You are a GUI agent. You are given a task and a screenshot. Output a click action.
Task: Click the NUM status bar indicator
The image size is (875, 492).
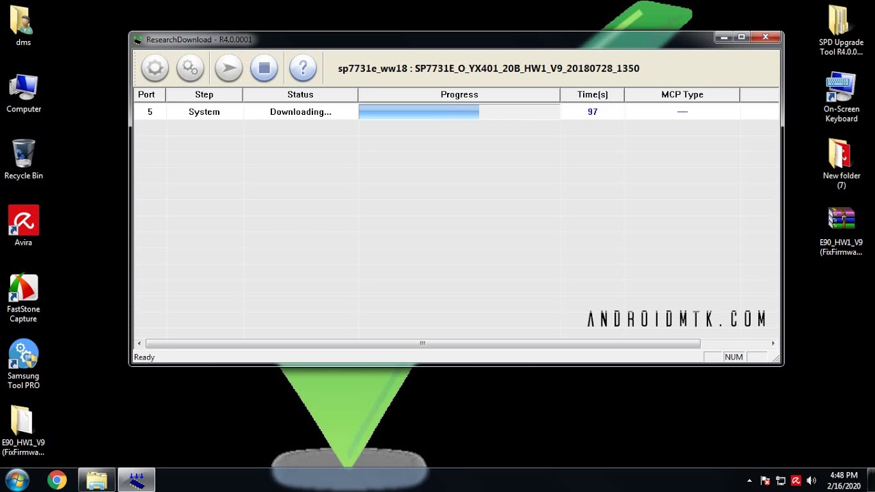click(x=733, y=357)
